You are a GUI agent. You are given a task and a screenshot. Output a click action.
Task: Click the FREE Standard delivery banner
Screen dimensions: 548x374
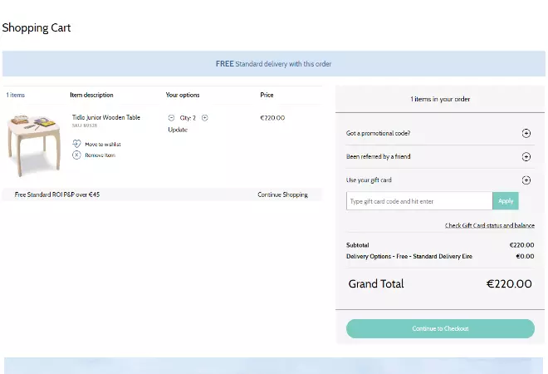click(x=274, y=63)
